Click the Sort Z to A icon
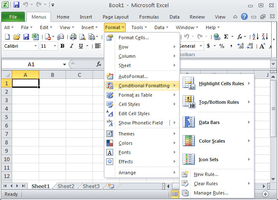The width and height of the screenshot is (278, 200). (265, 37)
